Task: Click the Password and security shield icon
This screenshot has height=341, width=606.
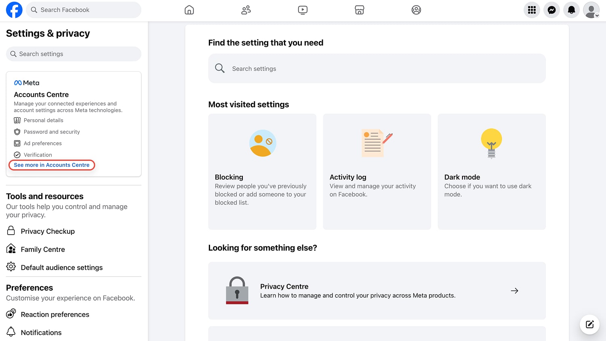Action: 17,132
